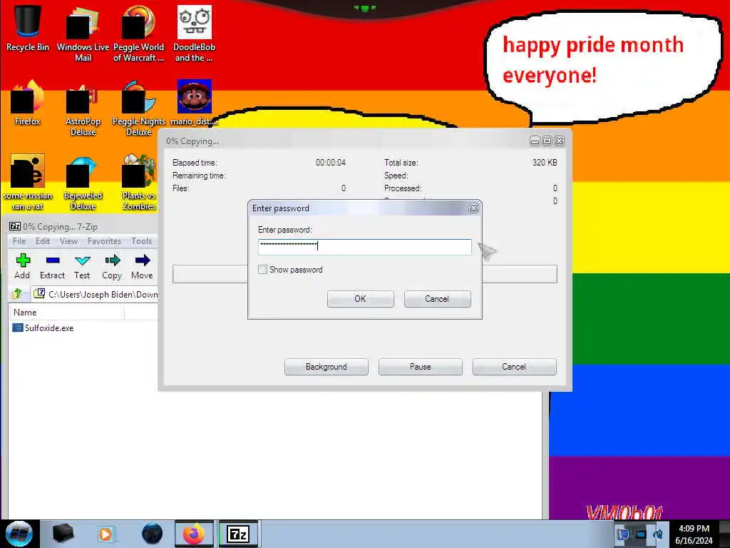This screenshot has height=548, width=730.
Task: Select the Sulfoxide.exe file row
Action: click(43, 328)
